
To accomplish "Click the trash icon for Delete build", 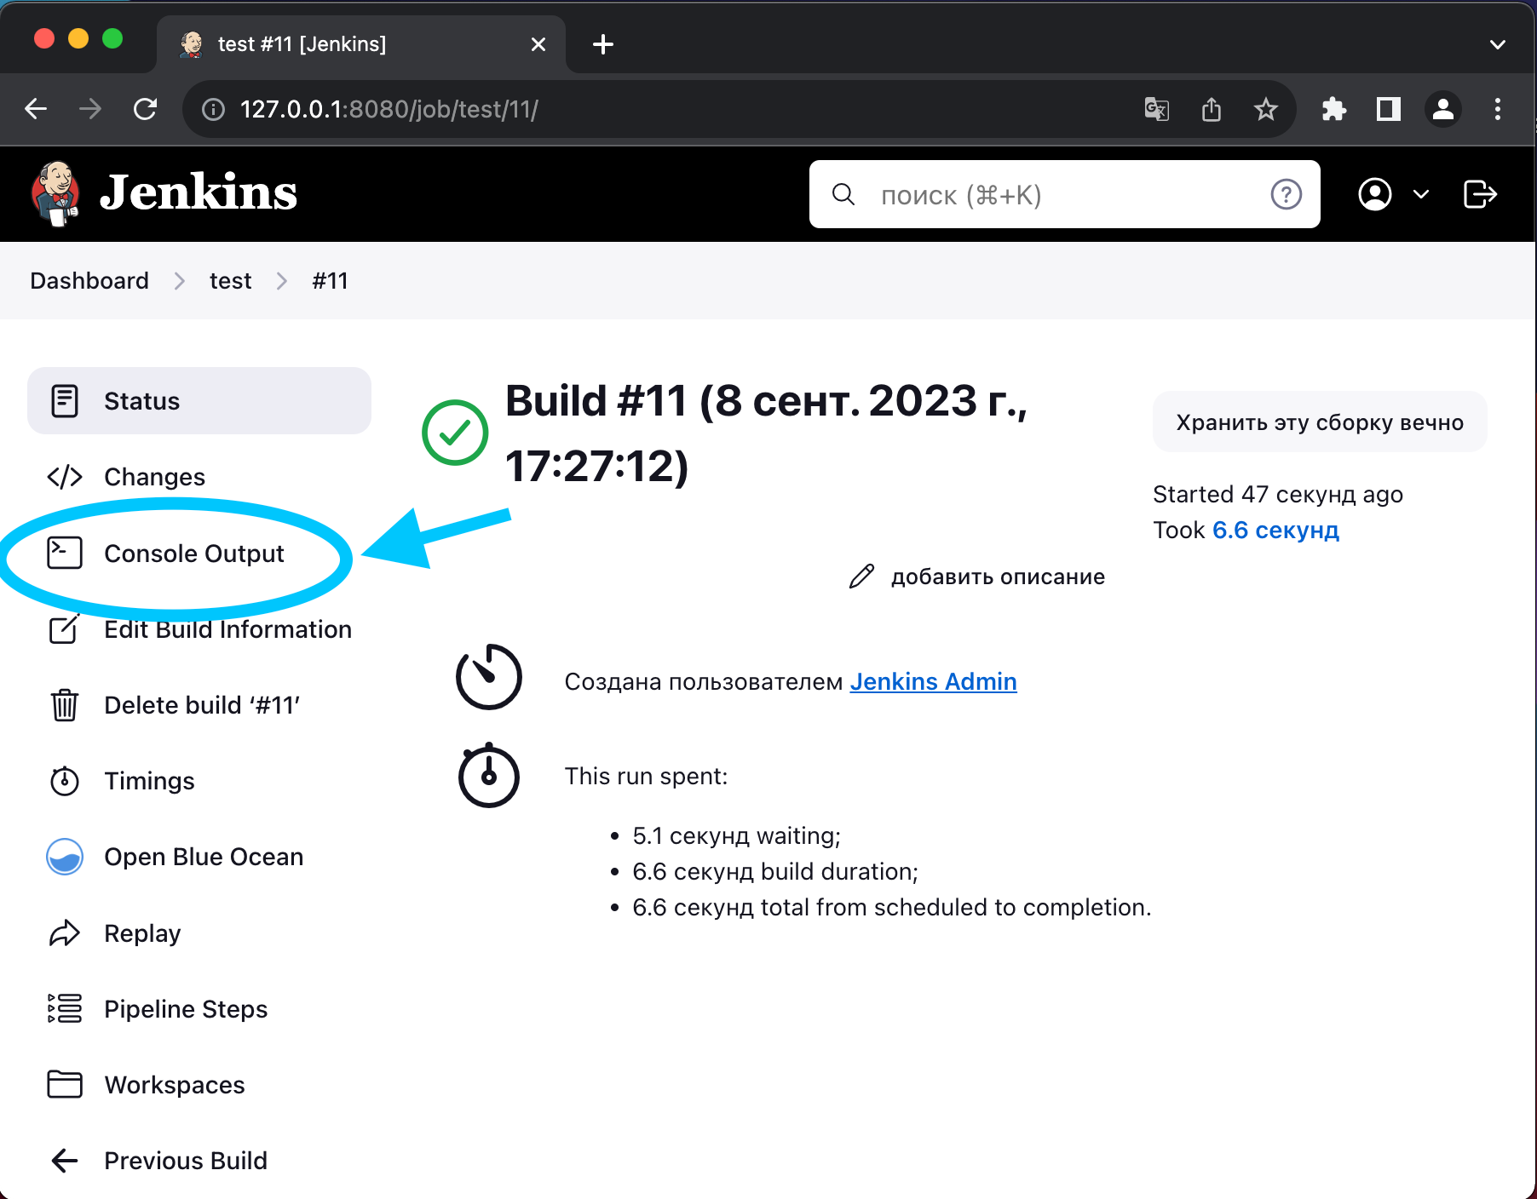I will 65,705.
